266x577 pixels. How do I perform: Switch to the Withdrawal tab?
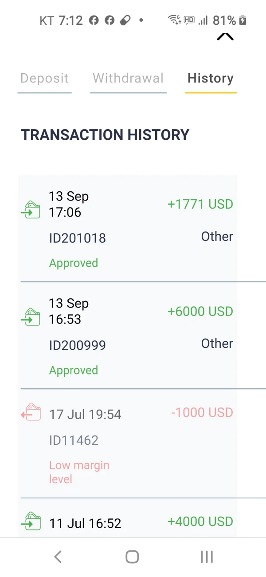[x=128, y=79]
